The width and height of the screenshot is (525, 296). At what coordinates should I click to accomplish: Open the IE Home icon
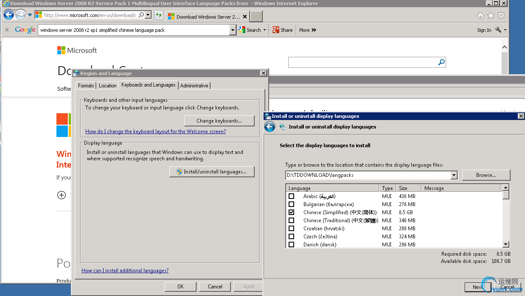tap(480, 16)
